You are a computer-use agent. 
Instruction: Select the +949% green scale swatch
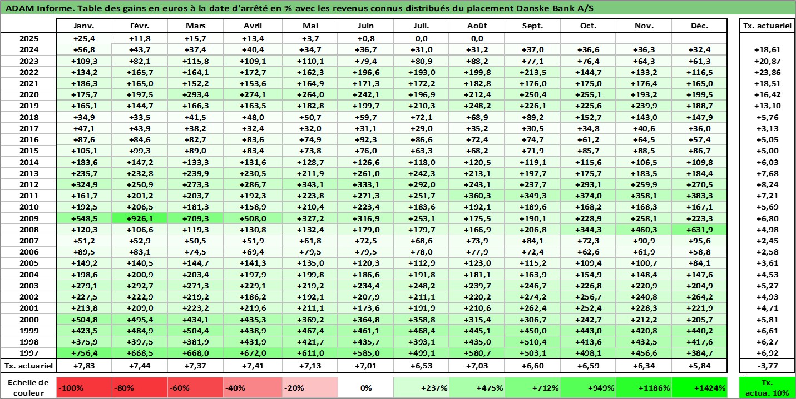(x=588, y=388)
